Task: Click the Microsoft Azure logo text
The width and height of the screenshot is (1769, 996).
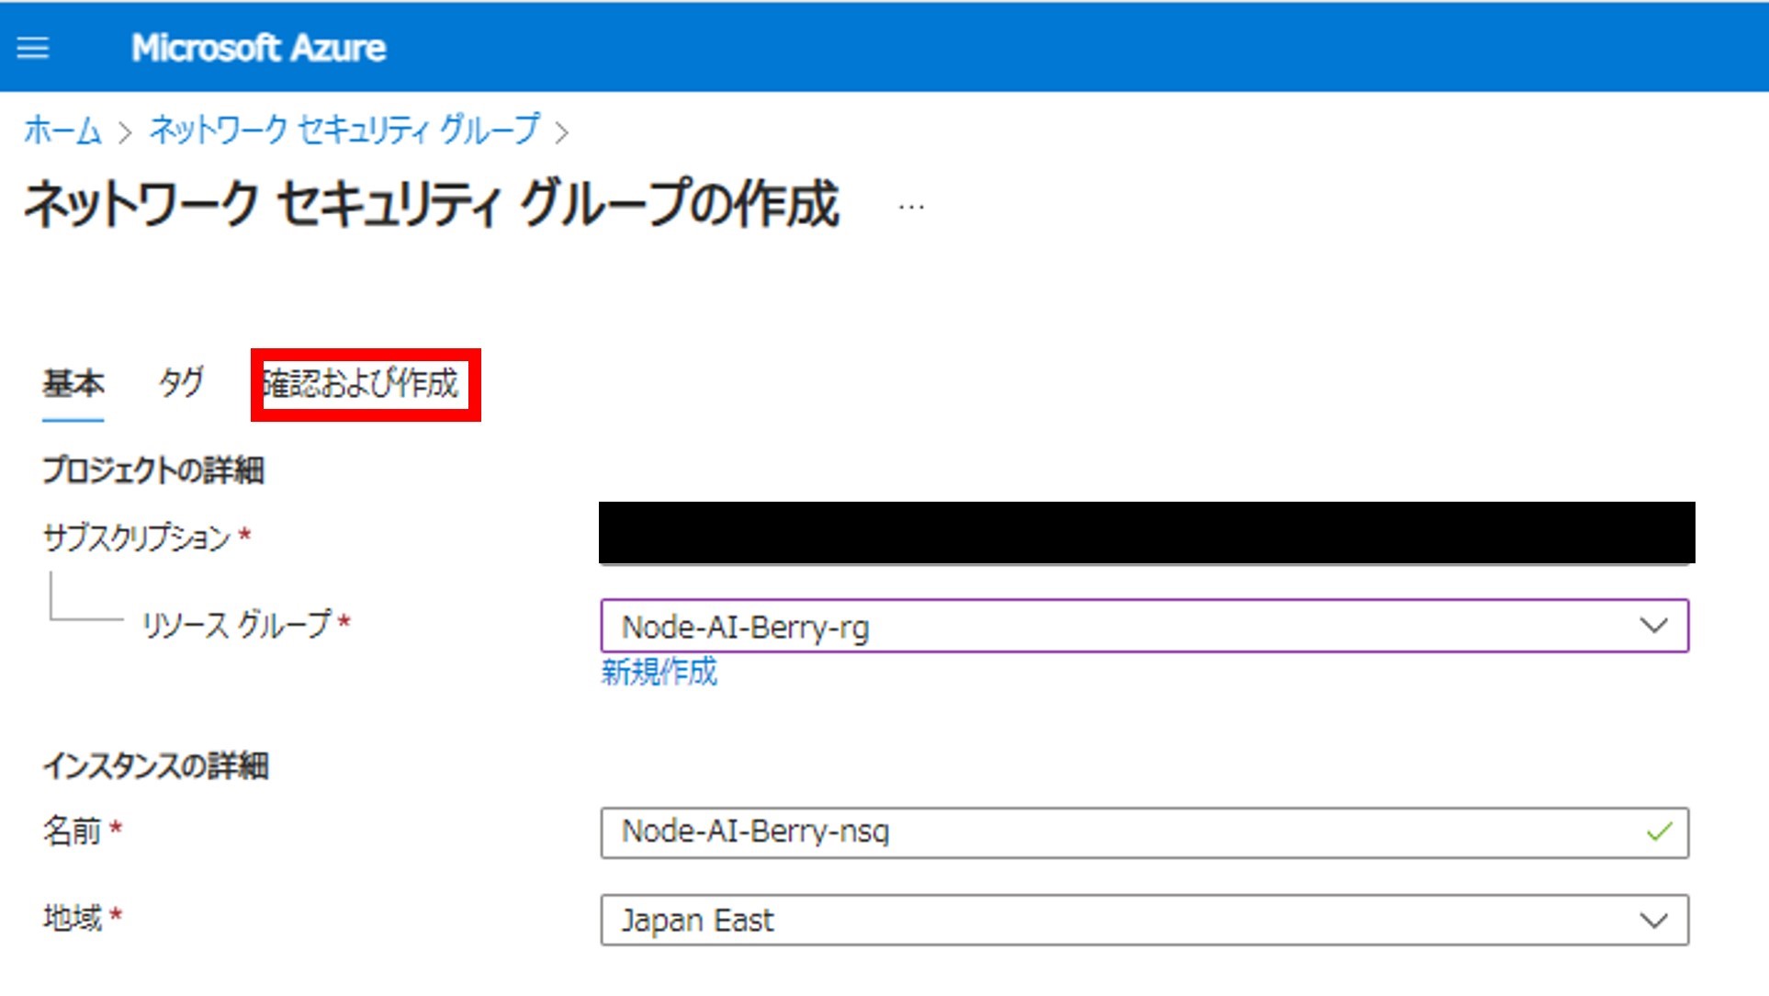Action: click(x=258, y=48)
